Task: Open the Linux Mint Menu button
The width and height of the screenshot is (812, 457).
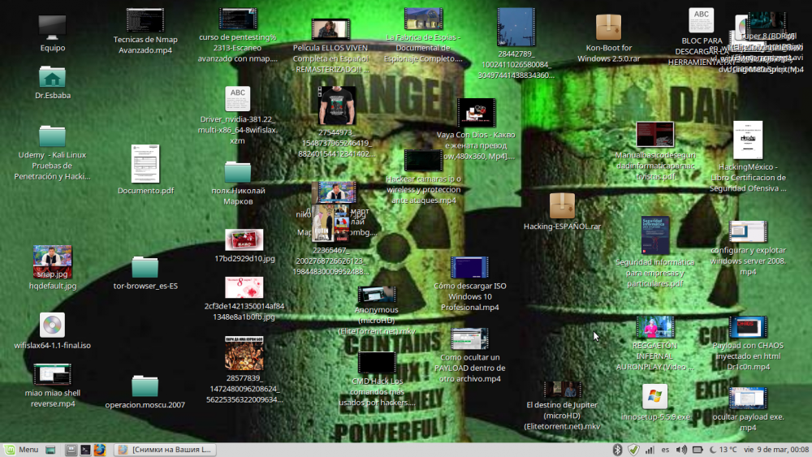Action: [21, 450]
